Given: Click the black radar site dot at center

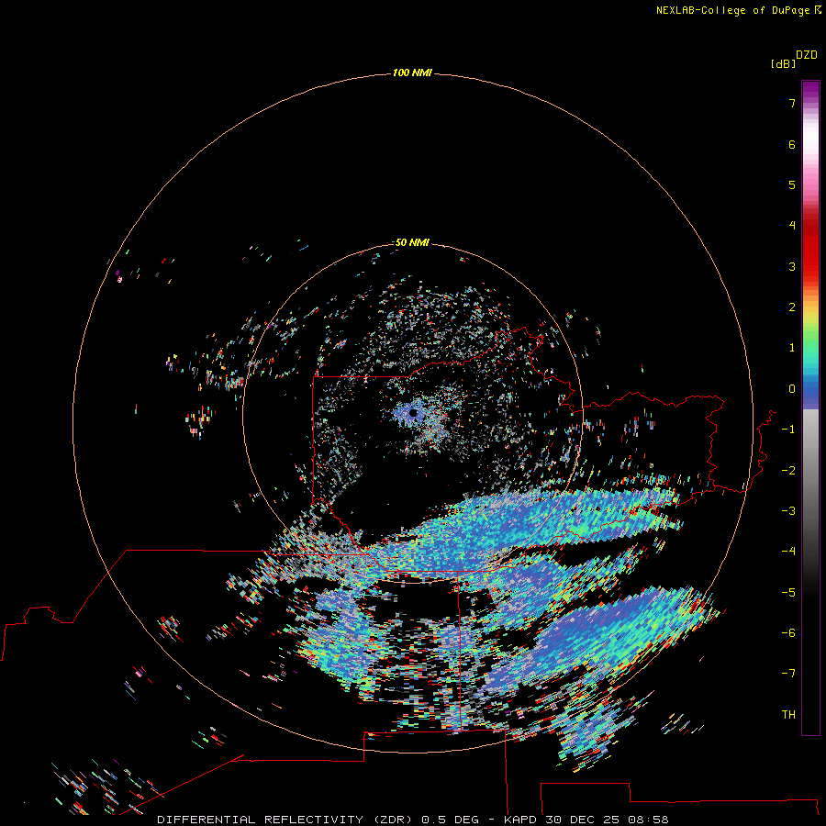Looking at the screenshot, I should (x=413, y=414).
